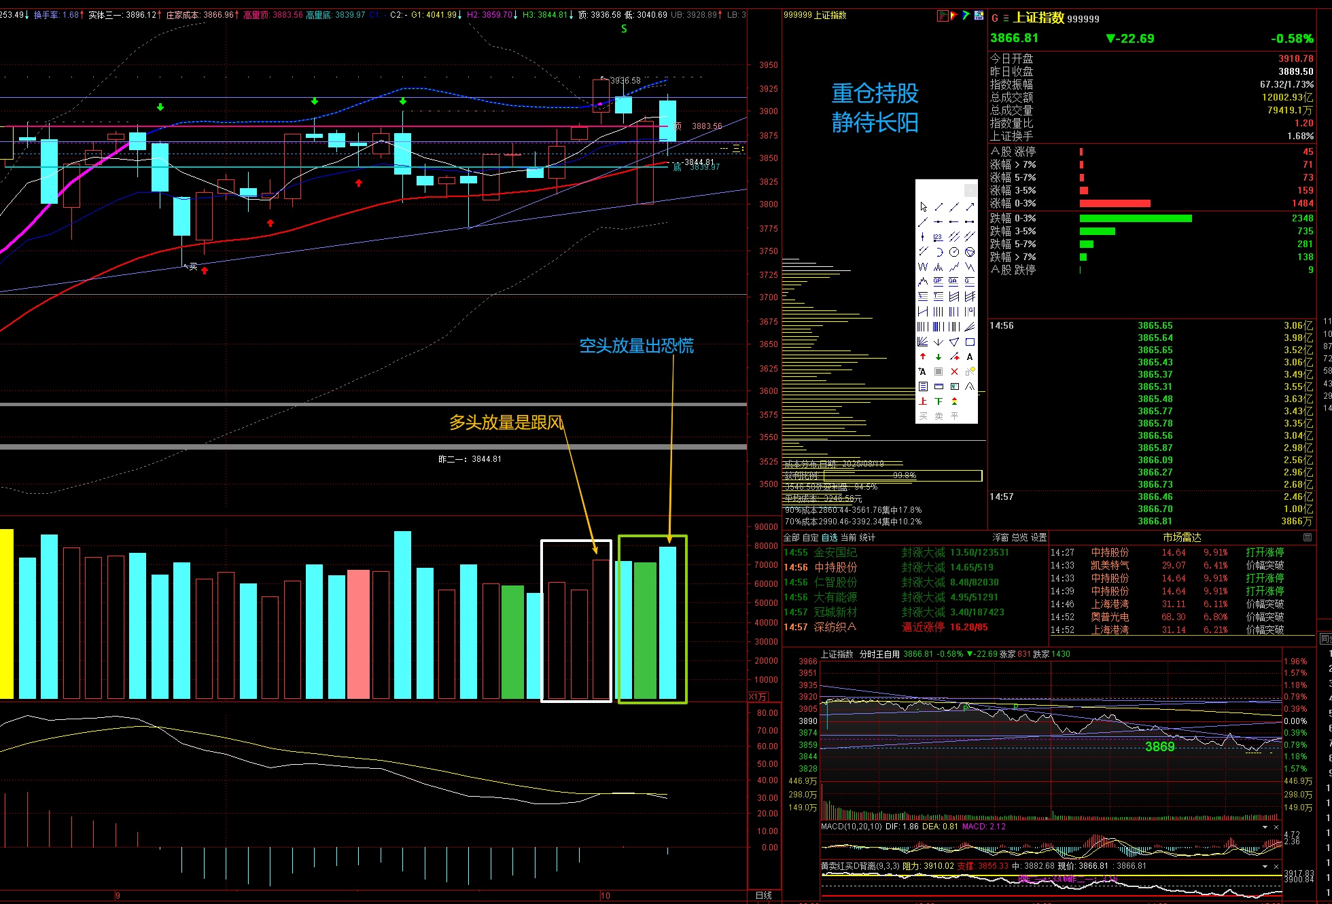Click the red G icon beside 上证指数

tap(995, 19)
